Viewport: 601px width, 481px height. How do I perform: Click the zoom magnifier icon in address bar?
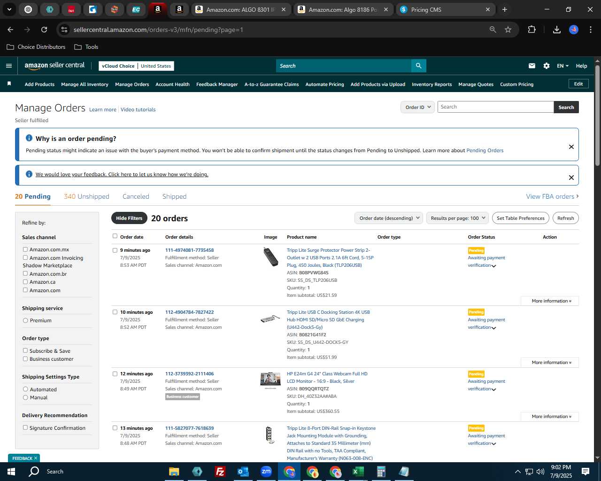(493, 30)
